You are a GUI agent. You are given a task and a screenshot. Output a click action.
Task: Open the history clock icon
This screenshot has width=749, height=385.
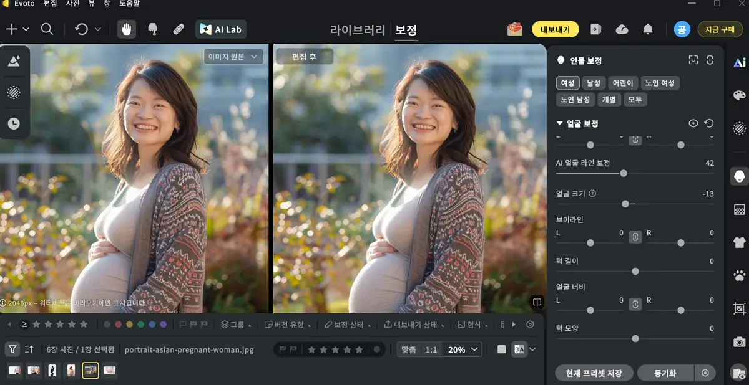point(14,123)
